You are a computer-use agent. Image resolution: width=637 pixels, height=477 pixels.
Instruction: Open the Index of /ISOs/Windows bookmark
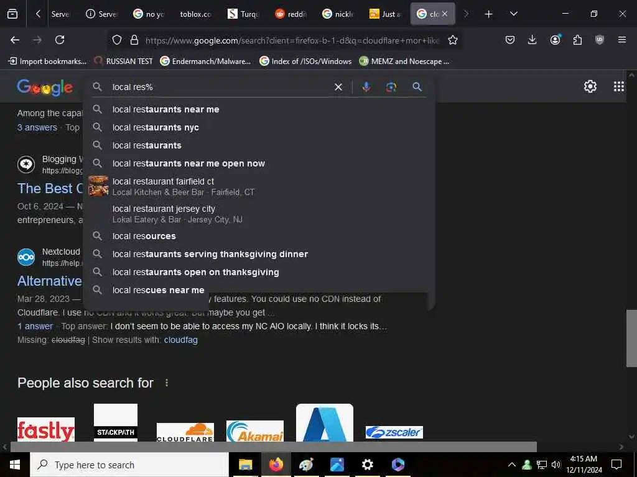(306, 61)
